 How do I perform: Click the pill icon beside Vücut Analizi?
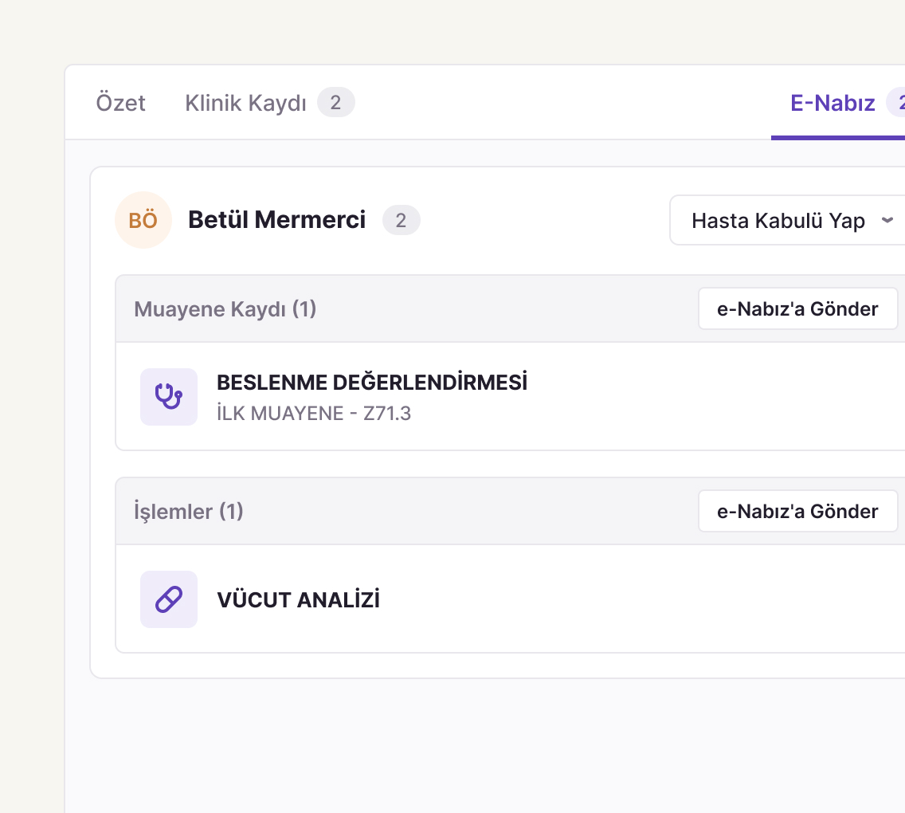coord(169,599)
